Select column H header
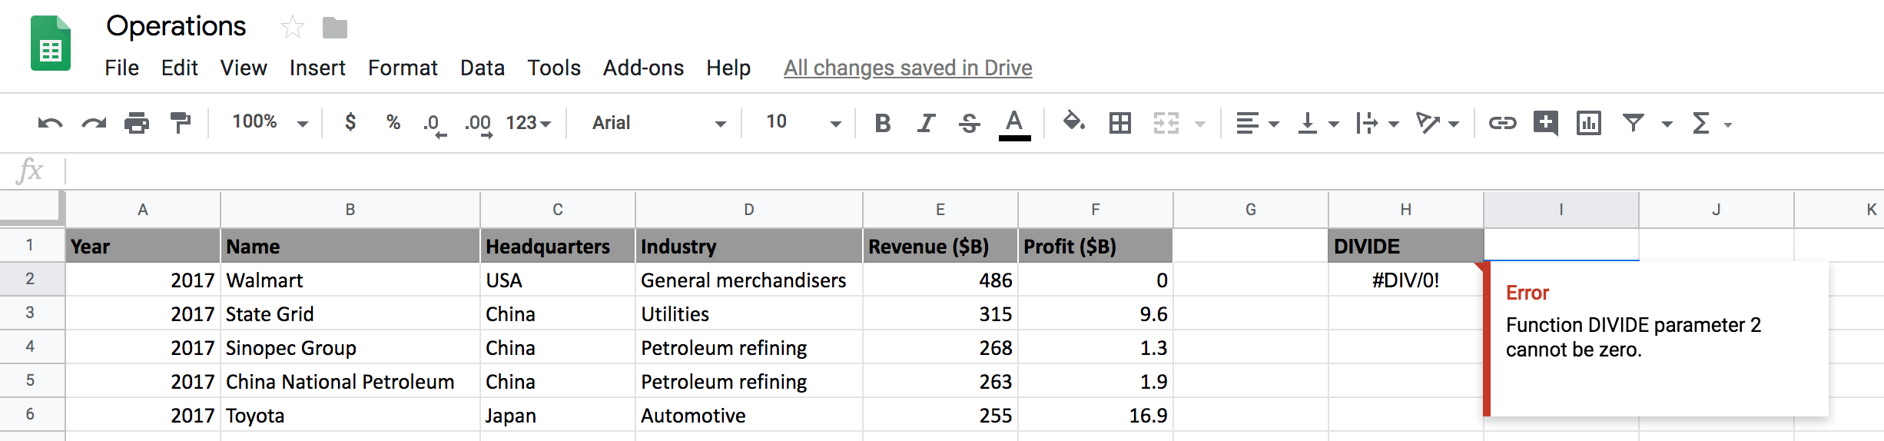1884x441 pixels. pyautogui.click(x=1405, y=209)
